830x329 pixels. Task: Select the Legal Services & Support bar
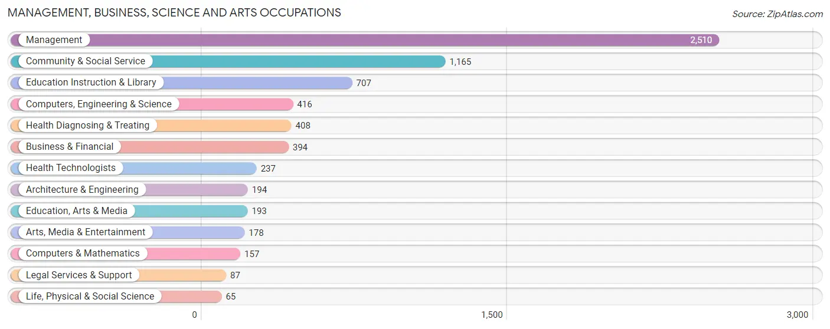tap(119, 275)
